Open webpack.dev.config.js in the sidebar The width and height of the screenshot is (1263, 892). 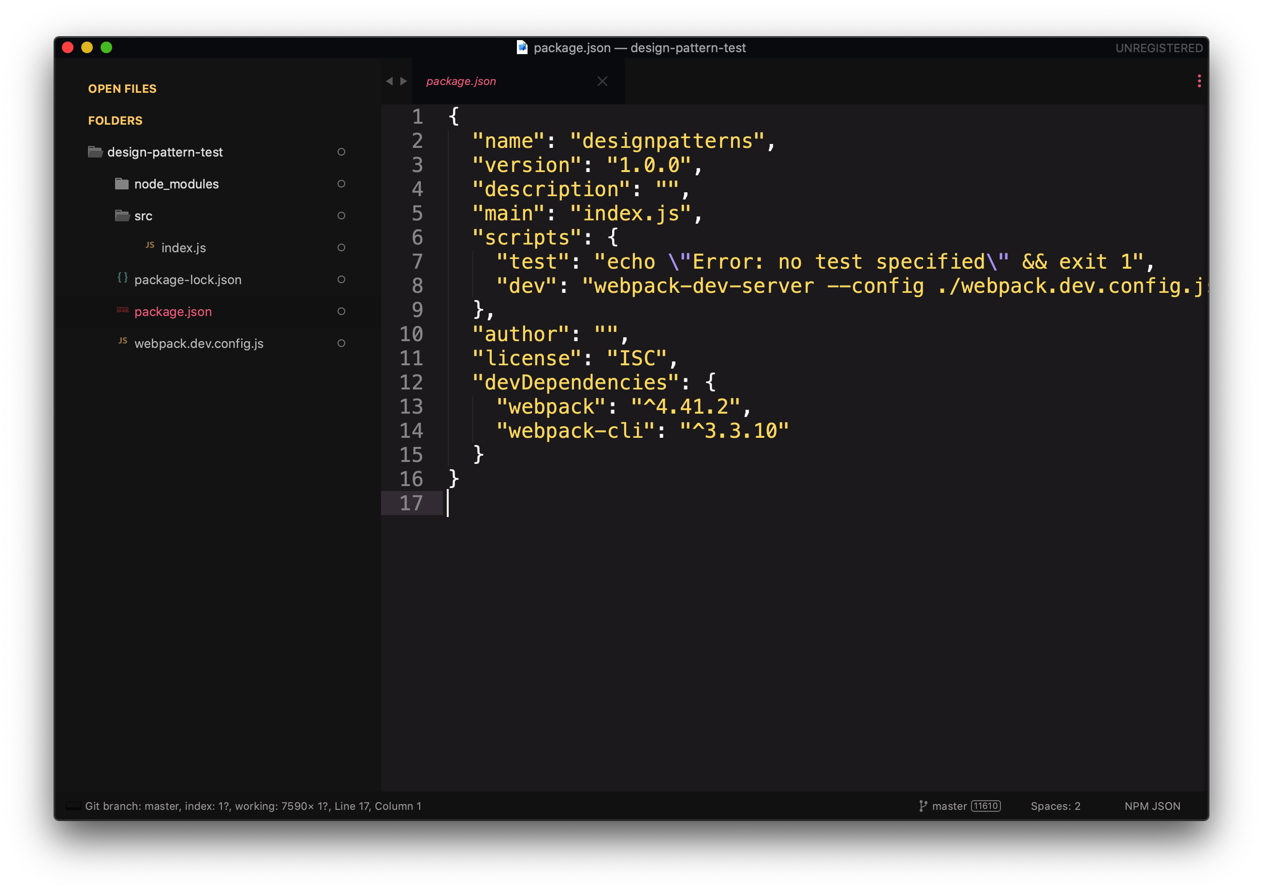(x=199, y=344)
